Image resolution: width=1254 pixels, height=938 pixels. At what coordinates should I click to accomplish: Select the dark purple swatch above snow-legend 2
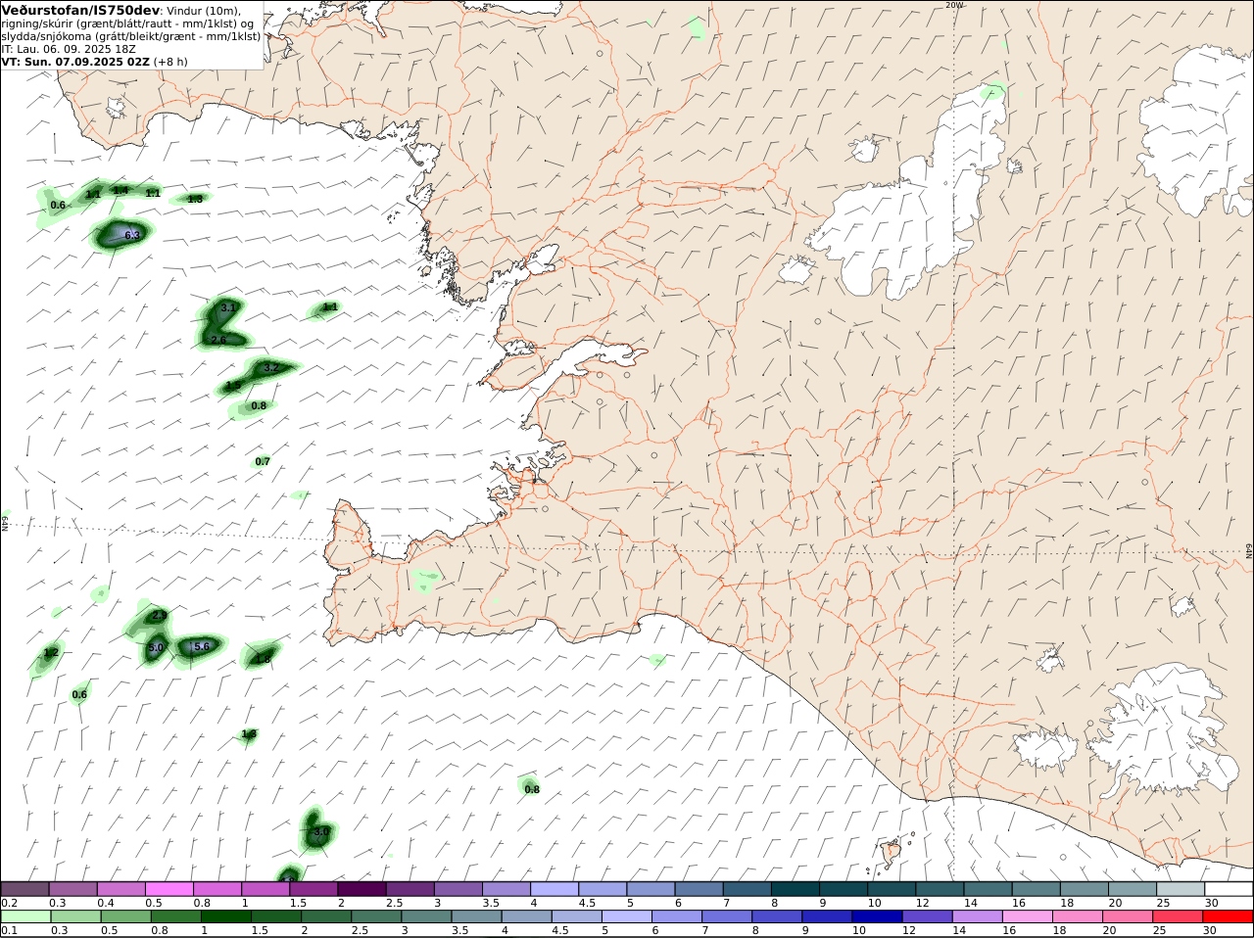[362, 889]
